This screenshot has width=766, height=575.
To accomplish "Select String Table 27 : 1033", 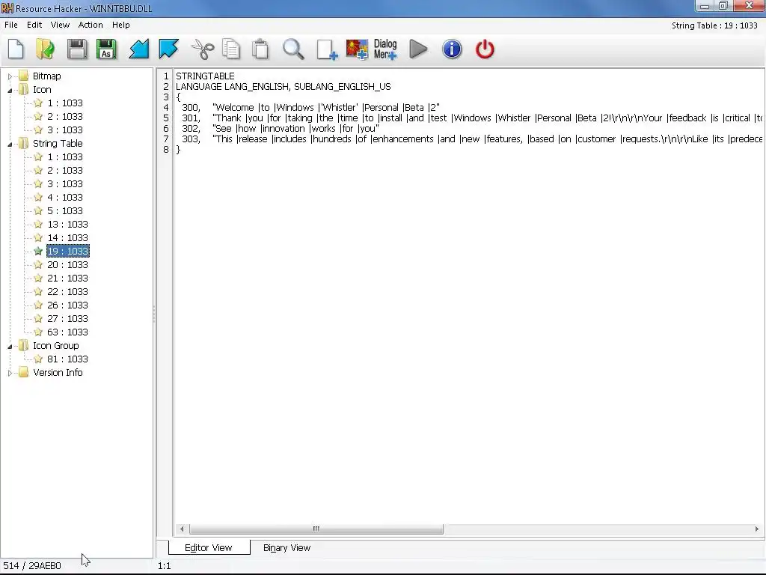I will [x=67, y=319].
